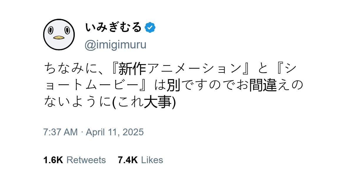Click the blue verified checkmark badge
The height and width of the screenshot is (184, 353).
[150, 28]
